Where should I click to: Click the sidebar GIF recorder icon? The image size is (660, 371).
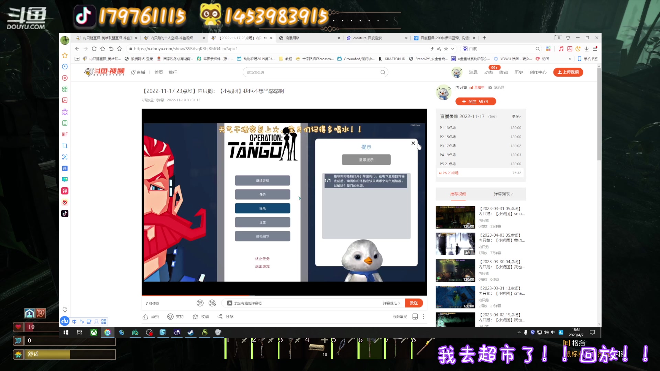(65, 134)
